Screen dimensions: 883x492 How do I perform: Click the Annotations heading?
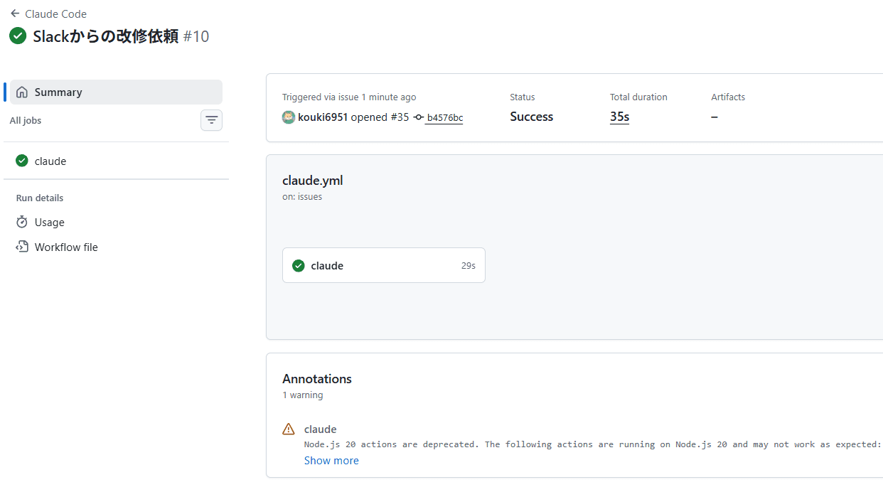pyautogui.click(x=317, y=378)
